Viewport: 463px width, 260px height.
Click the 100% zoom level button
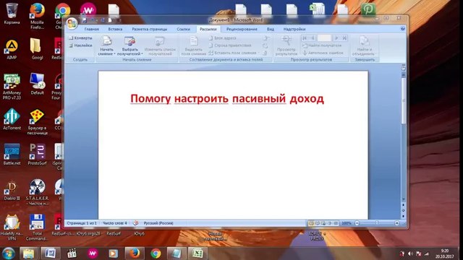[x=347, y=223]
